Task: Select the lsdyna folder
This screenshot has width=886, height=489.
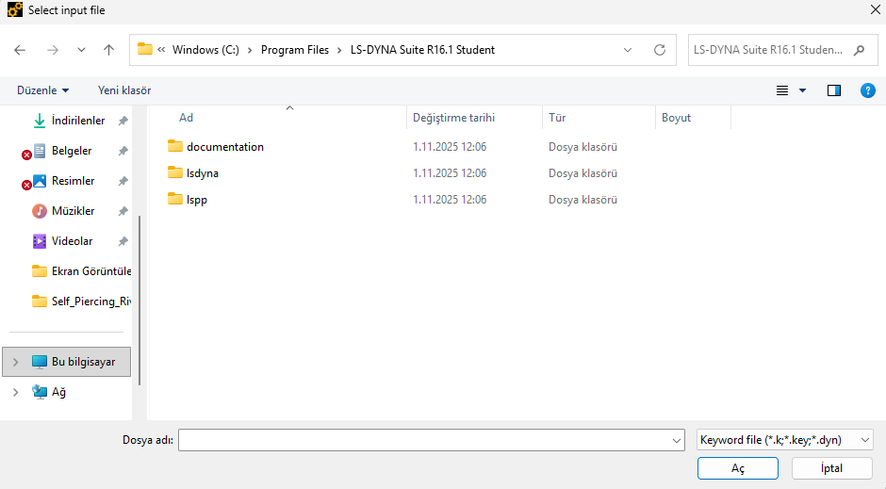Action: 203,173
